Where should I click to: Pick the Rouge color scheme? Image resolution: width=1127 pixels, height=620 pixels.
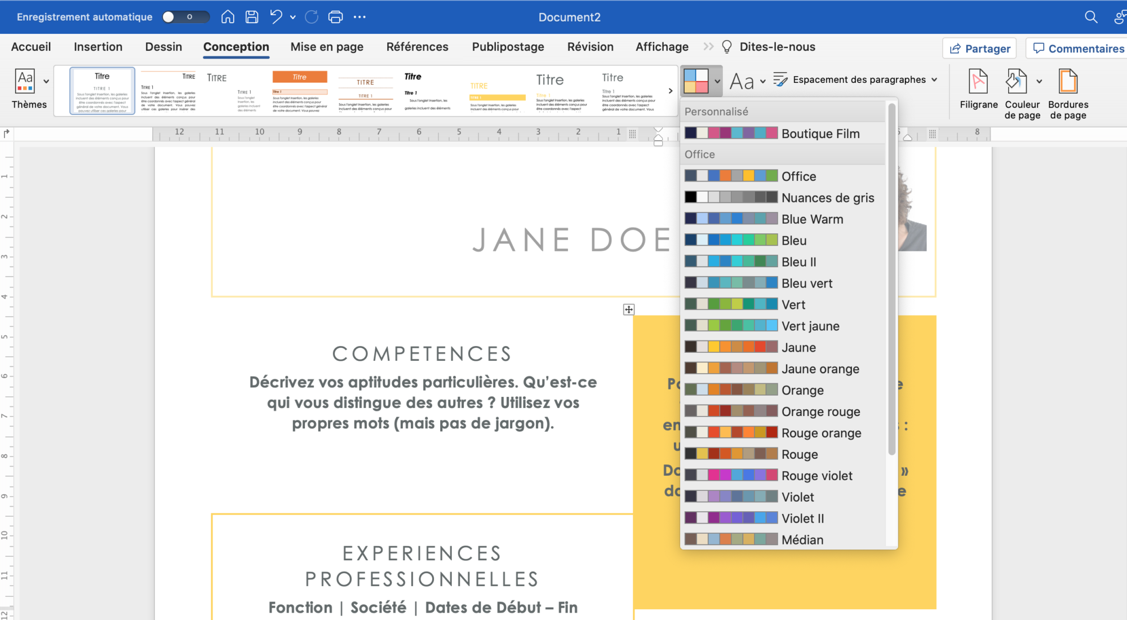pos(783,455)
